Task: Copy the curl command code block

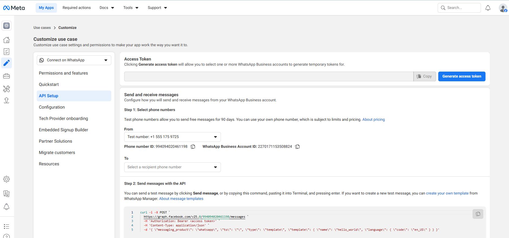Action: coord(478,214)
